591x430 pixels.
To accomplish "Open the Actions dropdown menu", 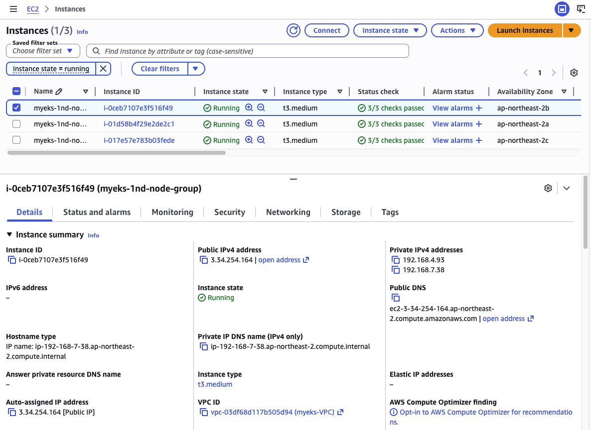I will pos(457,30).
